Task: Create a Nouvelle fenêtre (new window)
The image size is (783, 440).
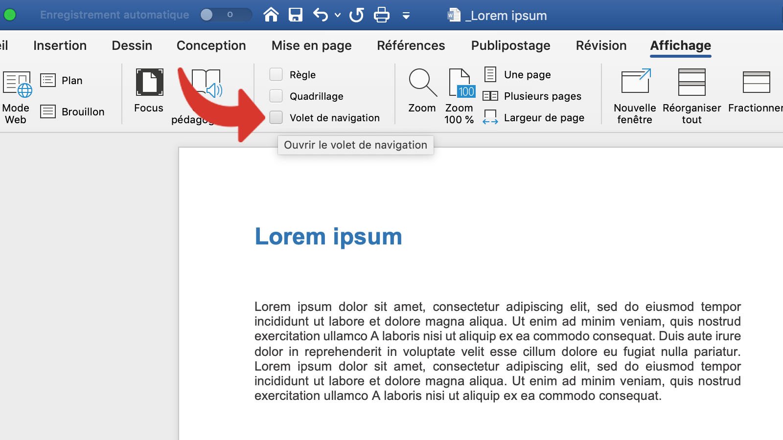Action: tap(635, 93)
